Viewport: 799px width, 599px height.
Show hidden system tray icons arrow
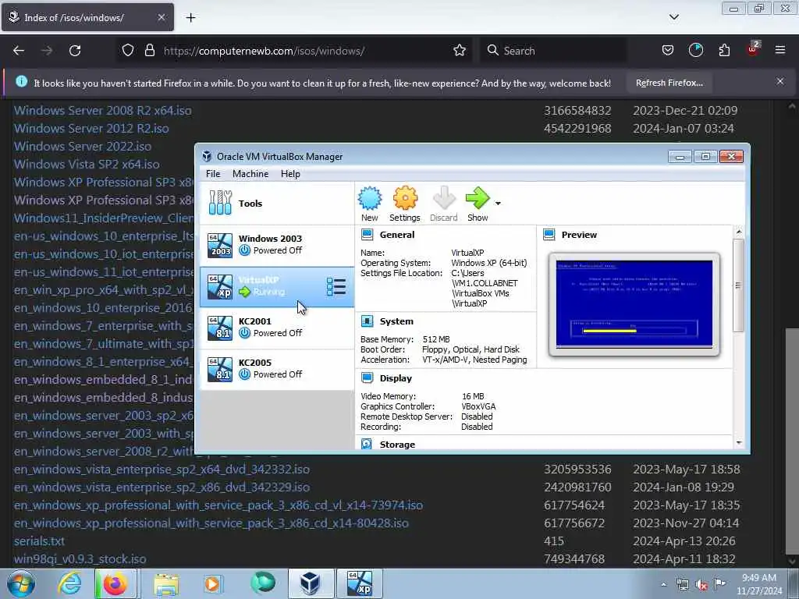click(x=663, y=584)
